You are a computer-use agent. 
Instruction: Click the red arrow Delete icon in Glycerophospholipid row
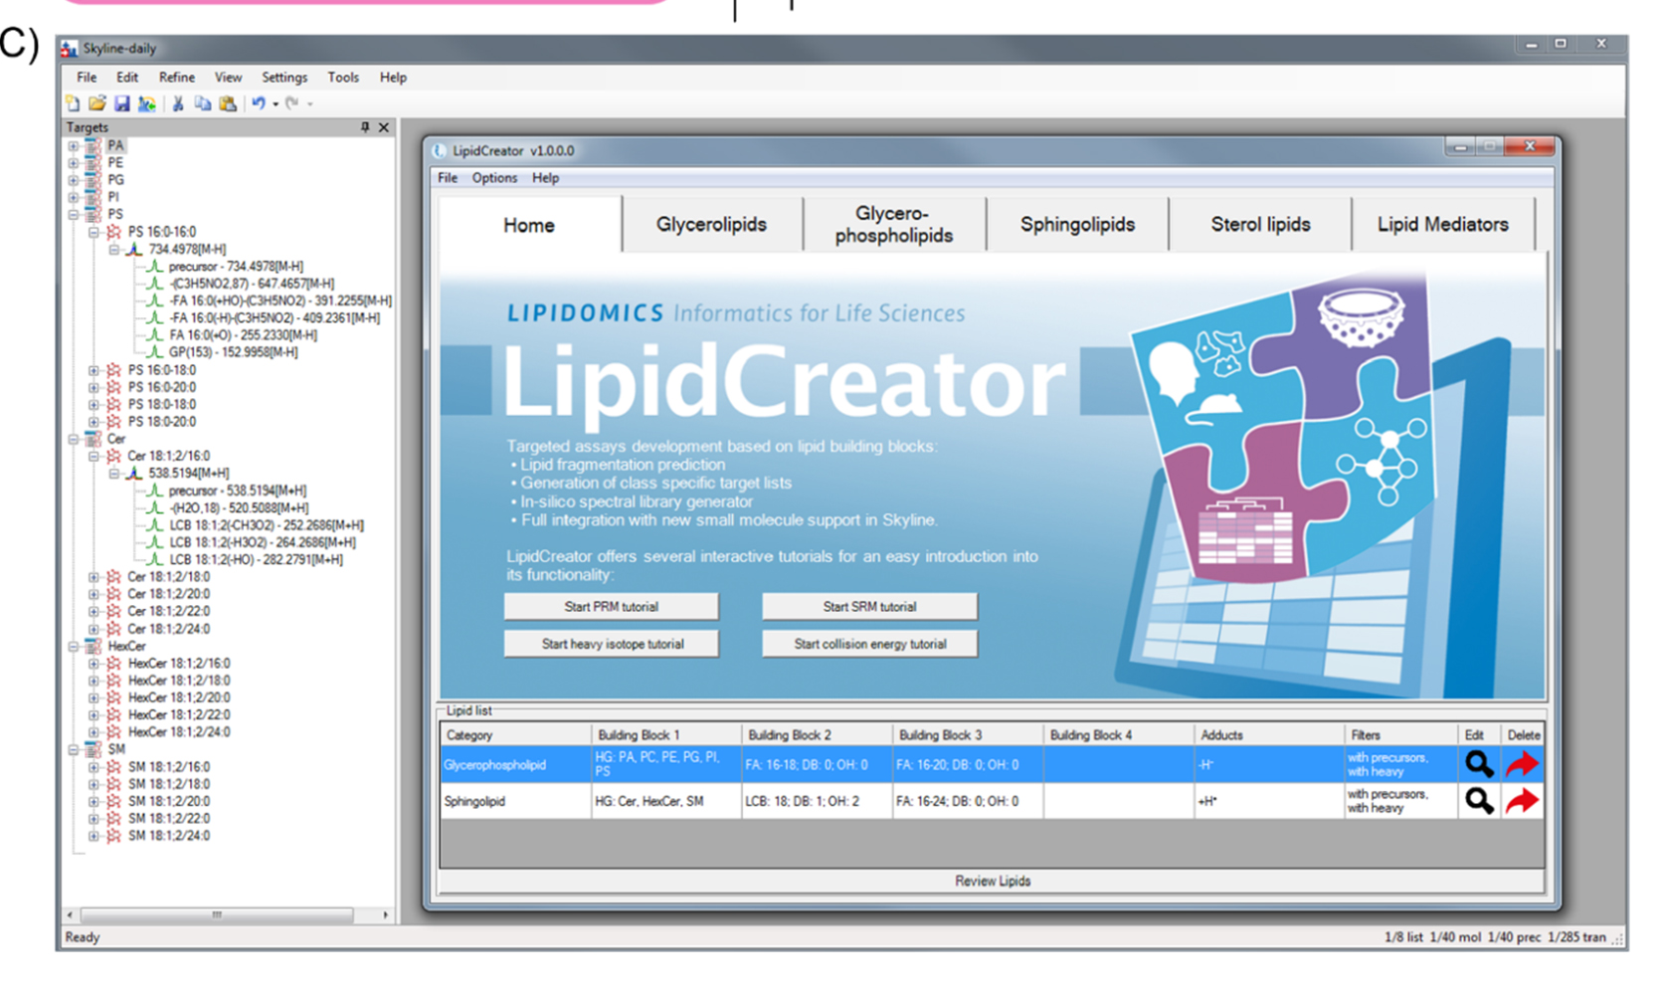pyautogui.click(x=1522, y=764)
